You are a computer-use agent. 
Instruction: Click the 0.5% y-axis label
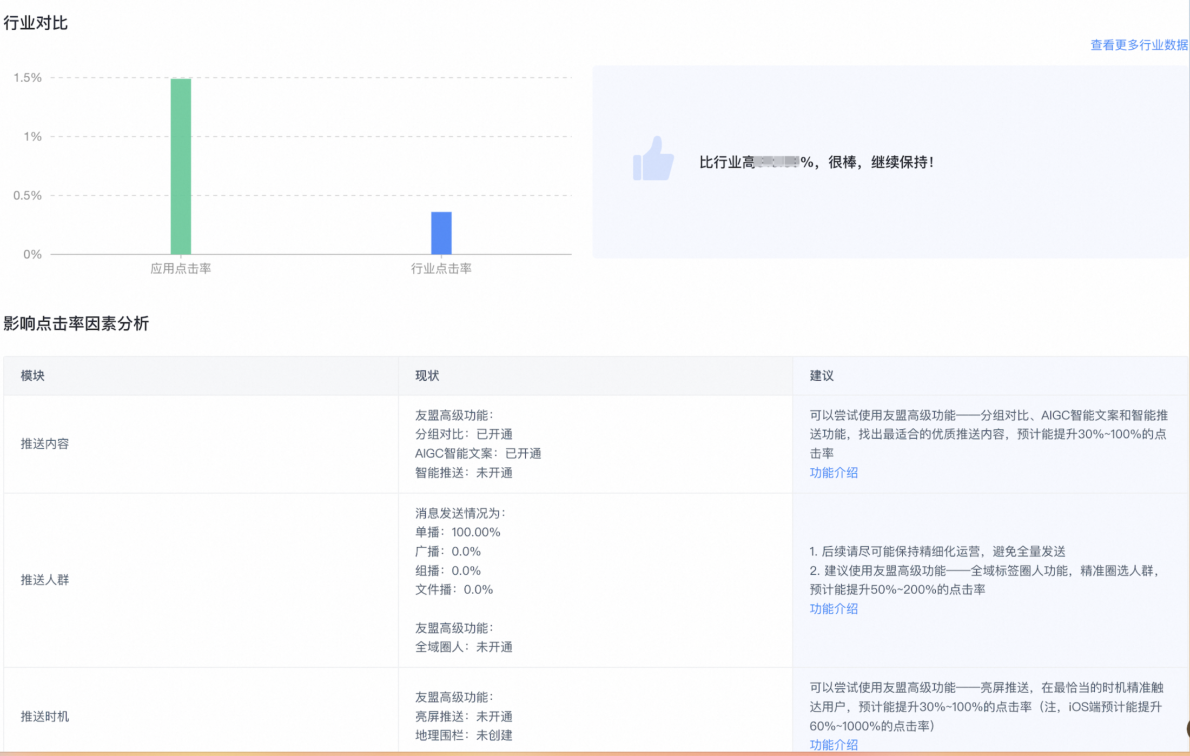point(28,196)
